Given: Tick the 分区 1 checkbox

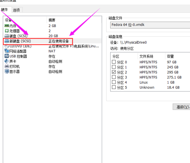Looking at the screenshot, I should [114, 67].
